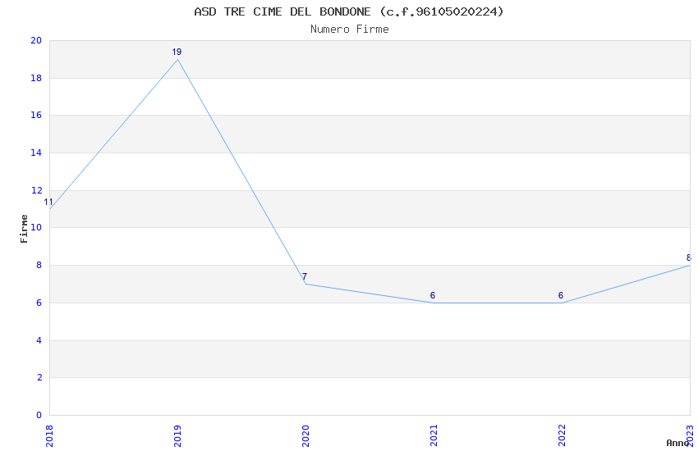Click the data label '6' above 2022
Screen dimensions: 698x451
pos(560,295)
